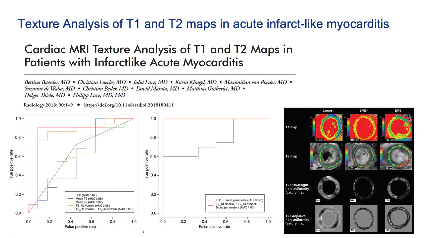Click the EMB- T1 map image
This screenshot has height=238, width=424.
pos(398,127)
